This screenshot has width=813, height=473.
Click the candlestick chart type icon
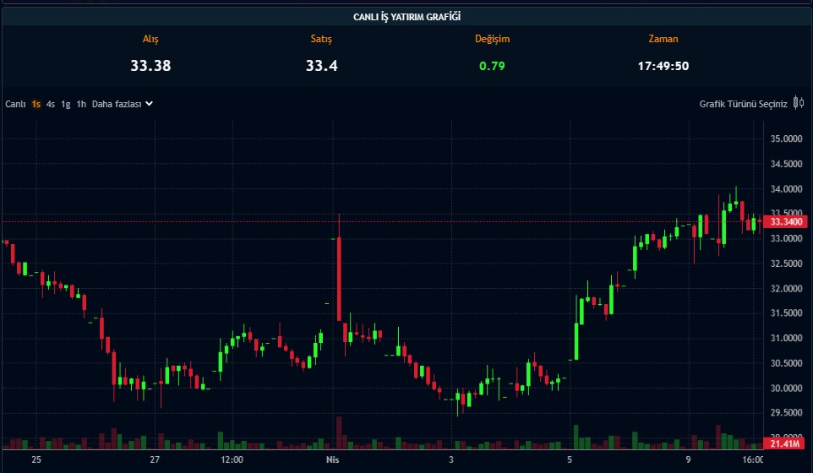pyautogui.click(x=798, y=104)
